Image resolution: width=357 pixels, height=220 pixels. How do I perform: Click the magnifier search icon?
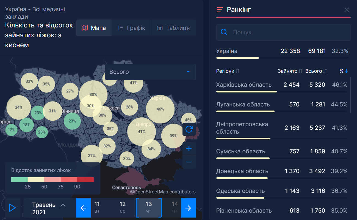click(x=224, y=32)
